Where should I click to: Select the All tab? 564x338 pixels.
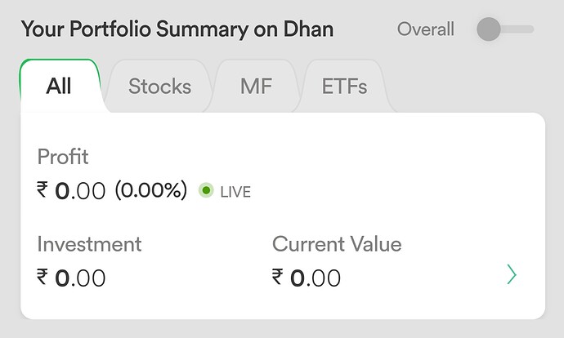tap(59, 87)
